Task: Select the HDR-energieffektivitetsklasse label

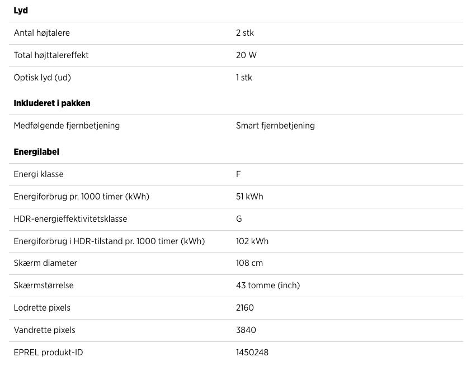Action: 70,219
